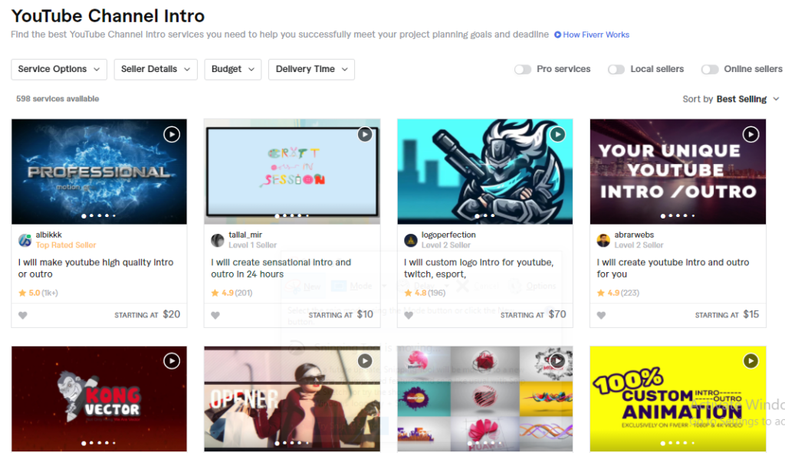Click 'Top Rated Seller' badge under albikkk
Screen dimensions: 785x453
[x=66, y=245]
